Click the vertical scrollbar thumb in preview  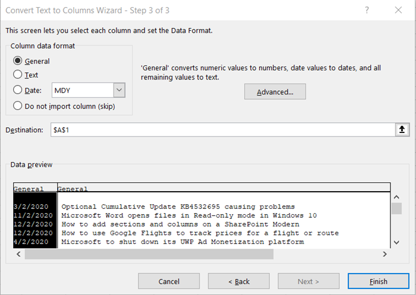click(x=396, y=208)
